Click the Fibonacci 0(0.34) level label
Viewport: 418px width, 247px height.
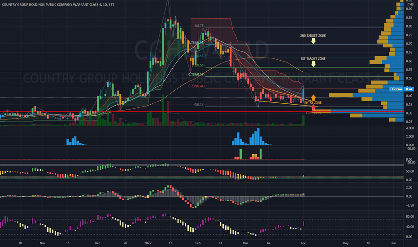(200, 105)
